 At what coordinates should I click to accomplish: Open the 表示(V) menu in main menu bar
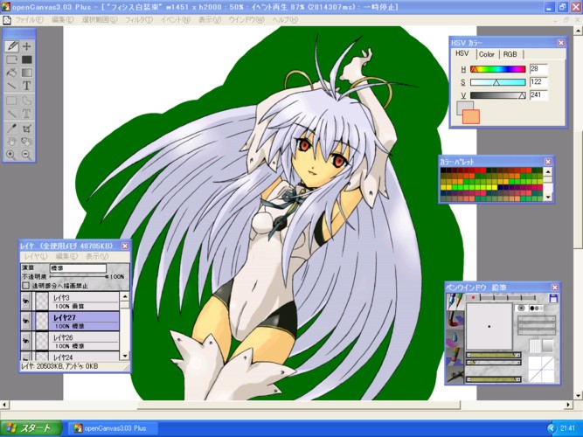(210, 20)
